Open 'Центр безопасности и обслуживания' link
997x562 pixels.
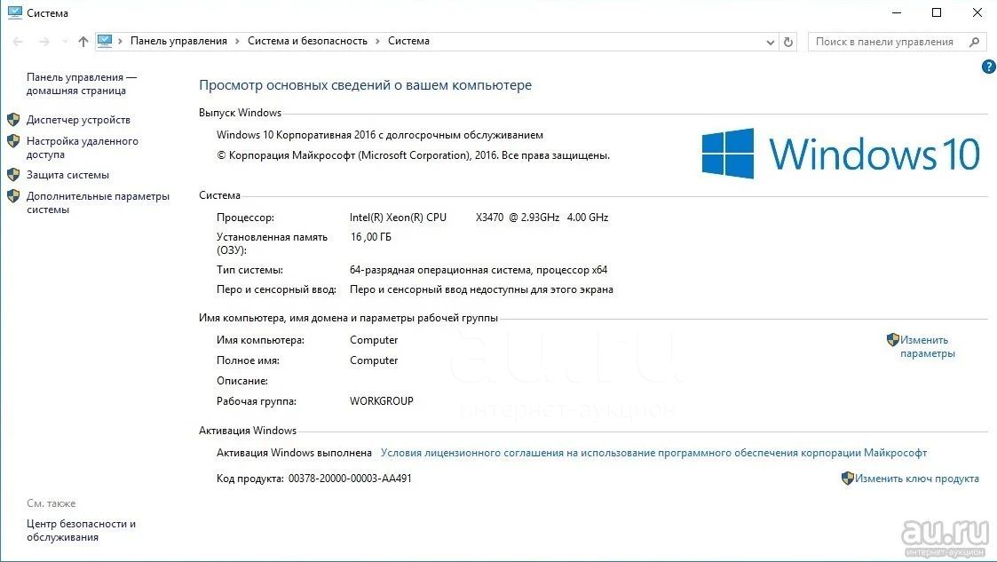click(81, 530)
